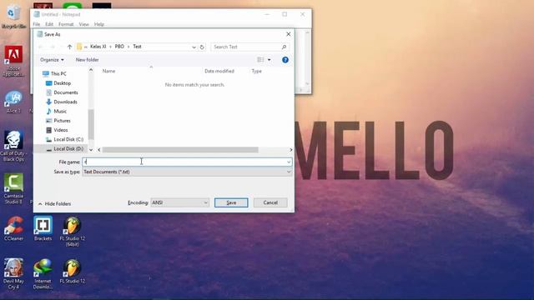Refresh the Test folder listing
The height and width of the screenshot is (300, 534).
pyautogui.click(x=202, y=47)
